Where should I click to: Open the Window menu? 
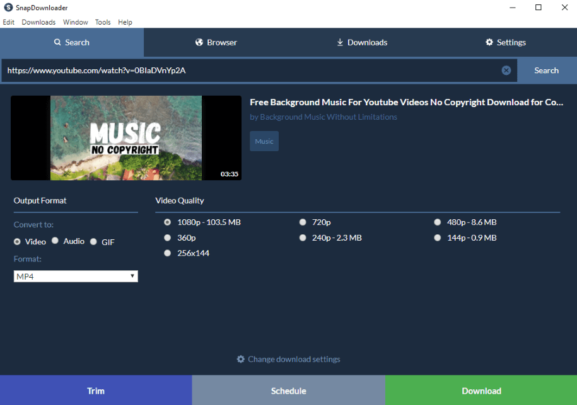click(x=76, y=22)
